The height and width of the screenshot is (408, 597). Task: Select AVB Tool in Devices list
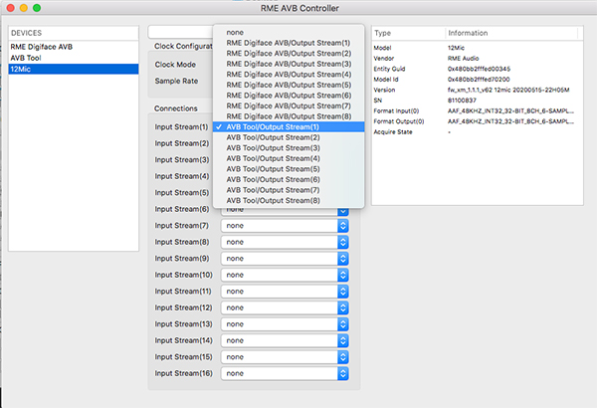[x=74, y=58]
